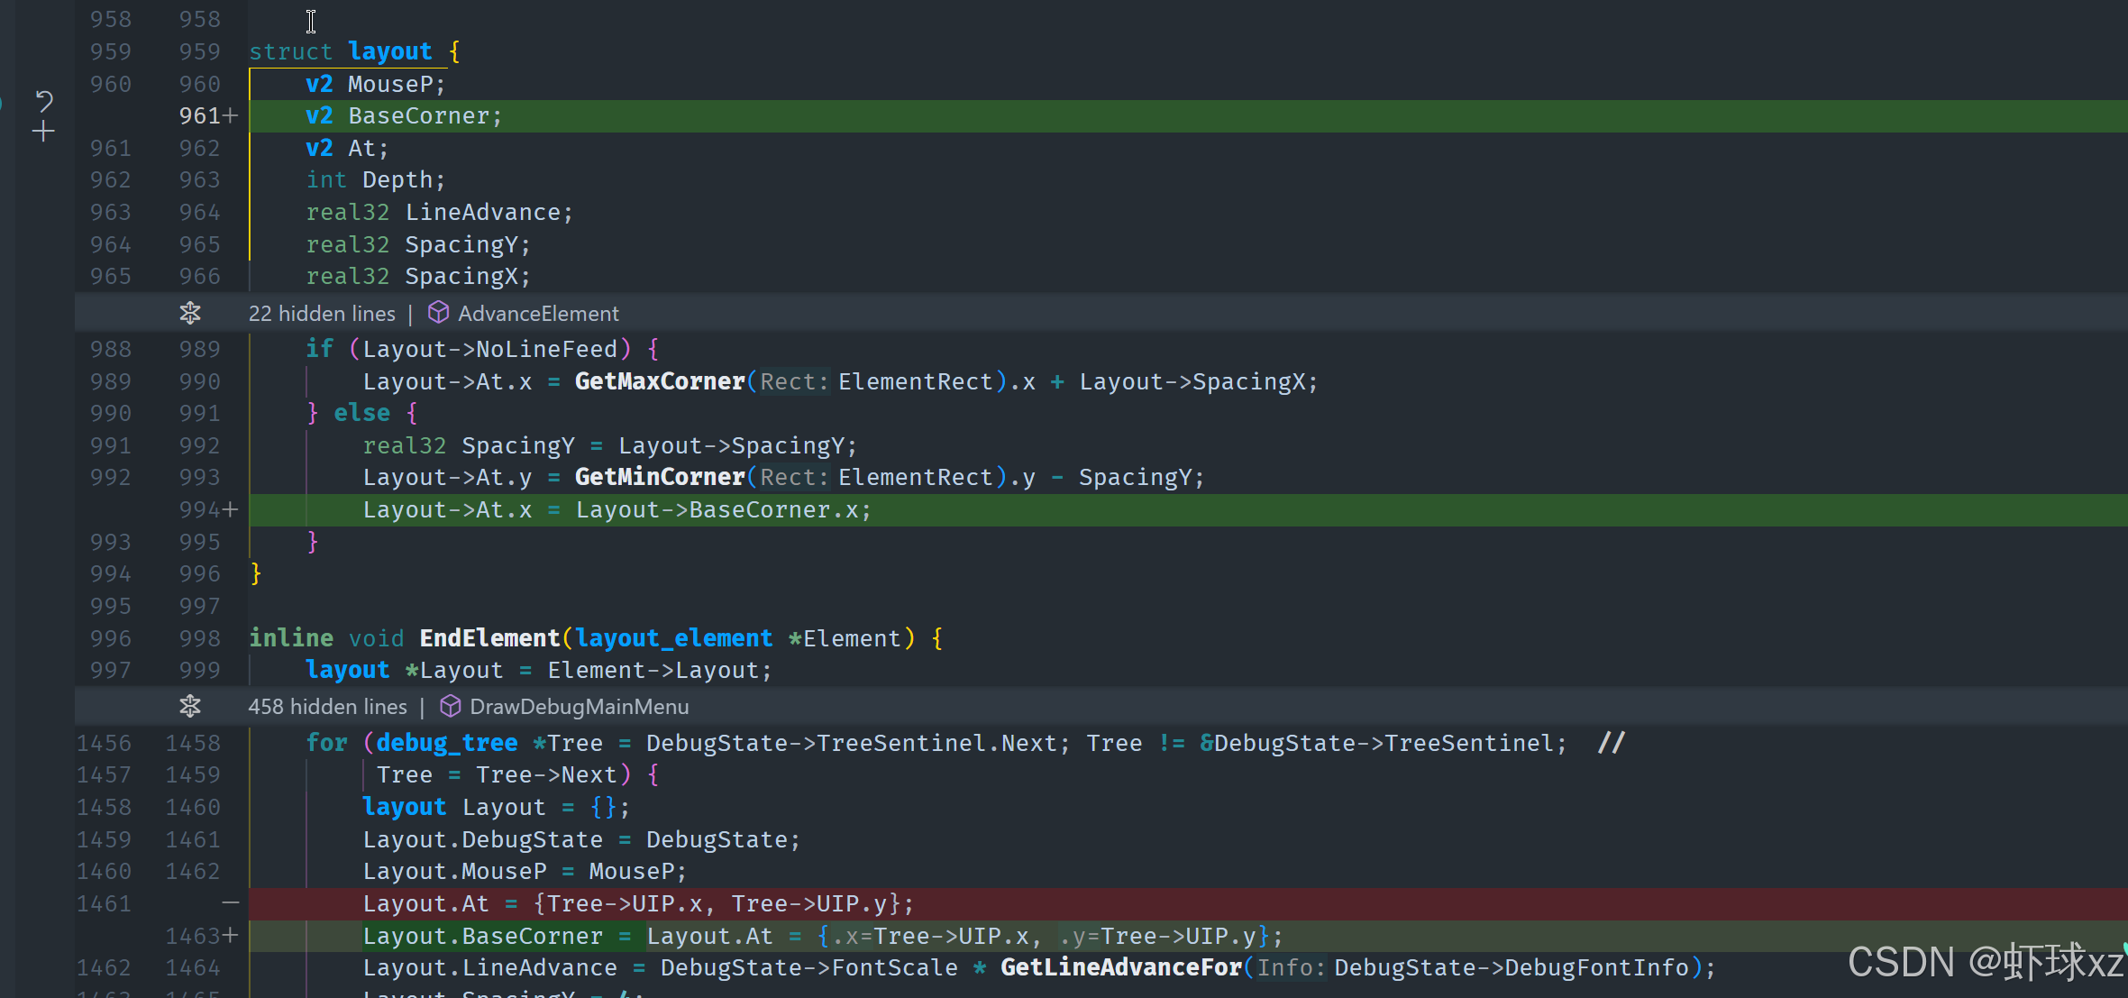Expand the 458 hidden lines section
This screenshot has width=2128, height=998.
(327, 707)
